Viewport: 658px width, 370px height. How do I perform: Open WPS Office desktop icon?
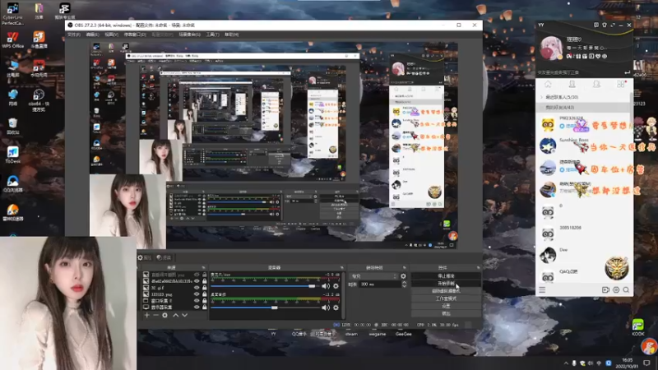click(12, 40)
